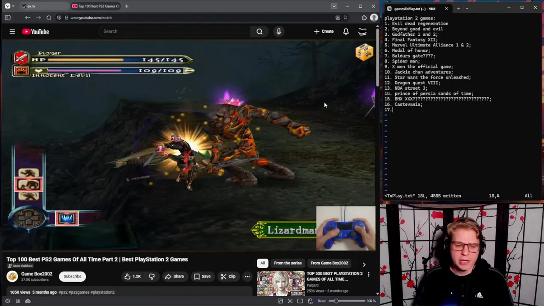Open the #ps2 hashtag link
Screen dimensions: 544x306
pyautogui.click(x=63, y=292)
